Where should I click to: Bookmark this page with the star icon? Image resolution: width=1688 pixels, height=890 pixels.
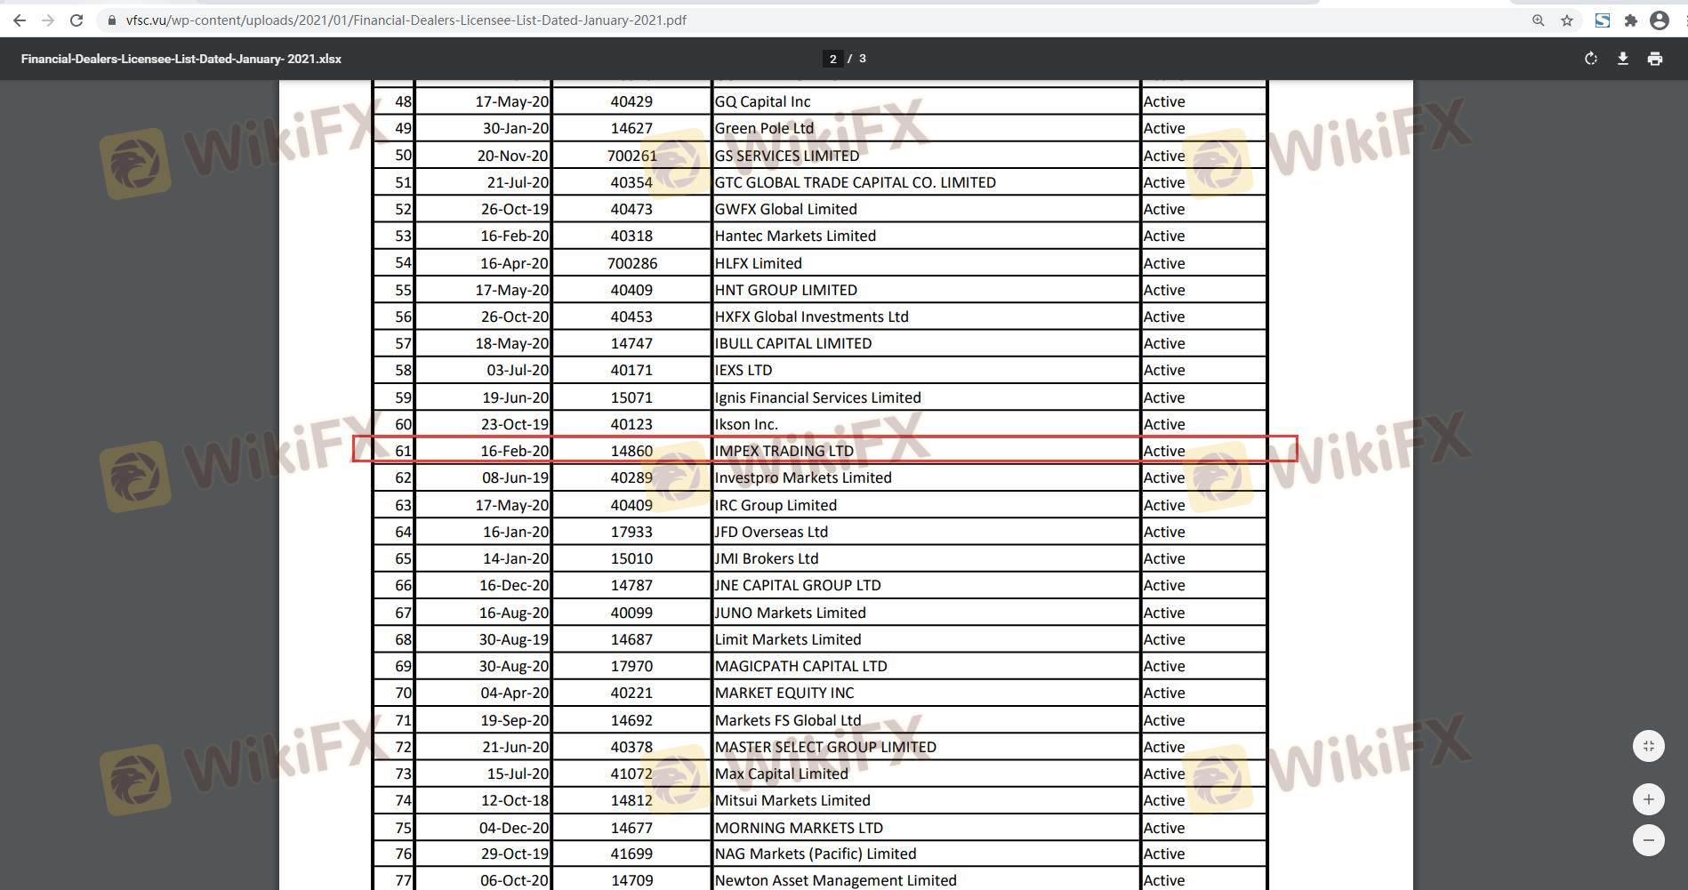[1567, 20]
